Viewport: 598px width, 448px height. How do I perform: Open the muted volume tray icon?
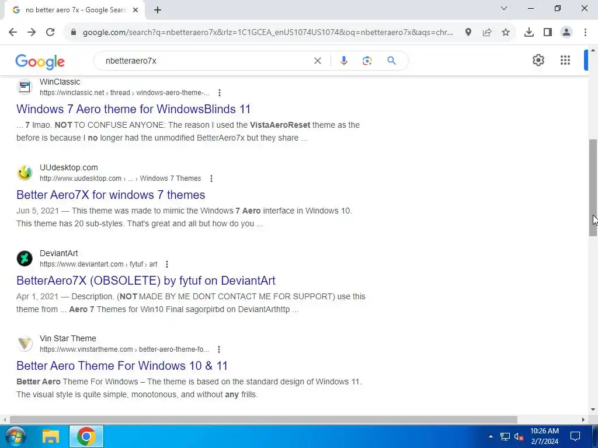[x=519, y=436]
